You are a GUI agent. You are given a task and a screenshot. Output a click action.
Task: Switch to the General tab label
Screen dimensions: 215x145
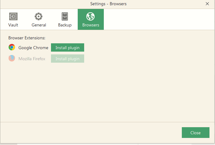[39, 25]
